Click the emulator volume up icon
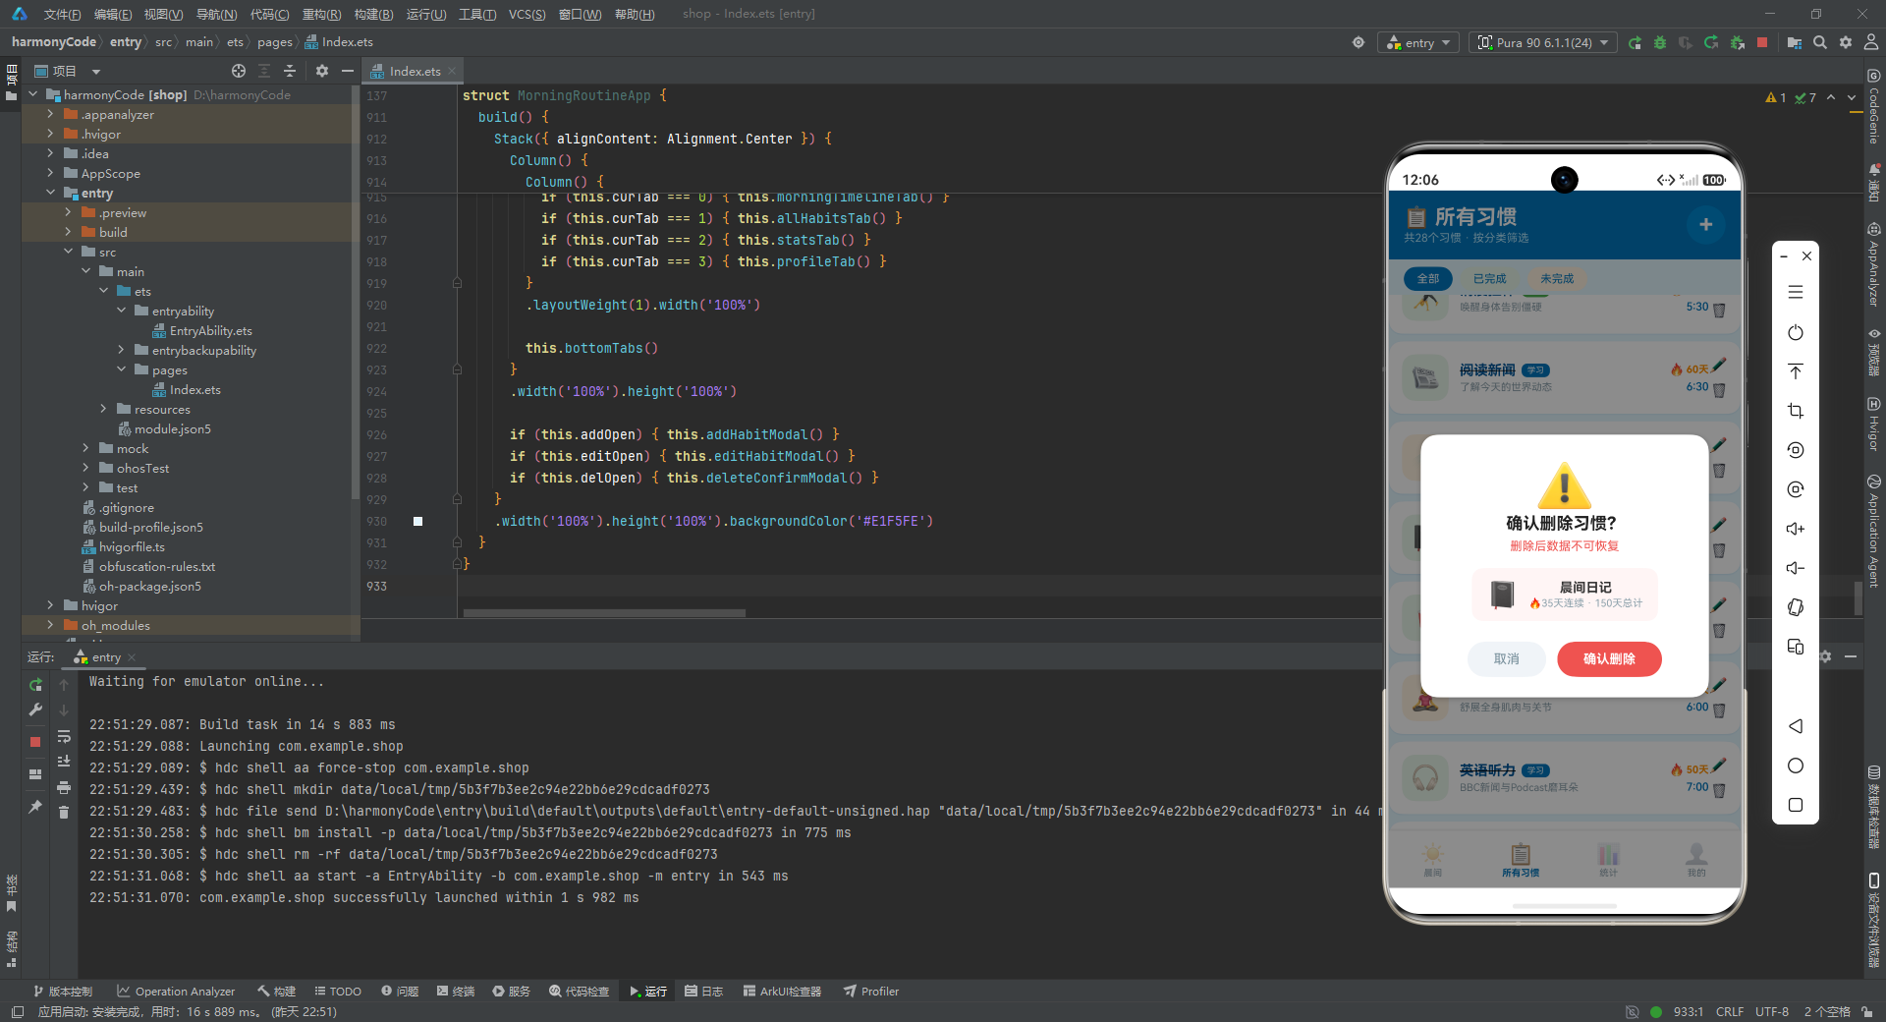Screen dimensions: 1886x1022 1796,529
